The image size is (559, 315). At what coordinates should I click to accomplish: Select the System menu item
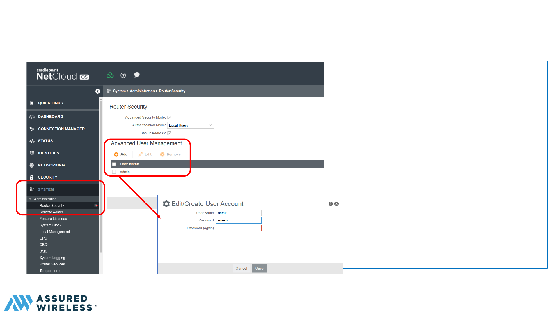tap(46, 189)
